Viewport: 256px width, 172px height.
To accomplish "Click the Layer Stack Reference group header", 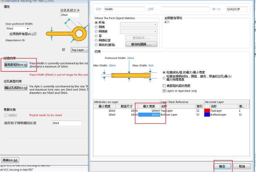I will [x=182, y=102].
